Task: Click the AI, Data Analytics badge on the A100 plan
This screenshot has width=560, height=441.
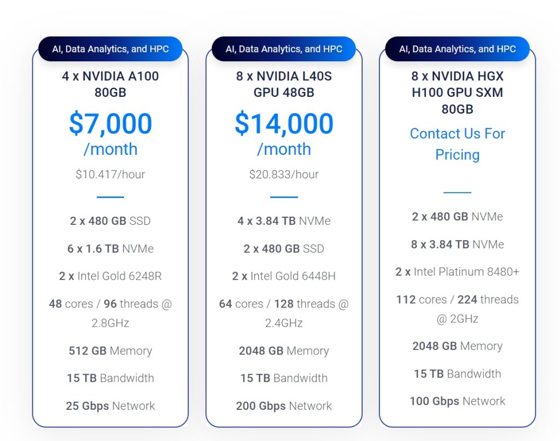Action: coord(110,49)
